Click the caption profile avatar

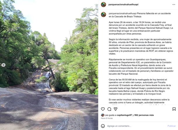pos(103,15)
